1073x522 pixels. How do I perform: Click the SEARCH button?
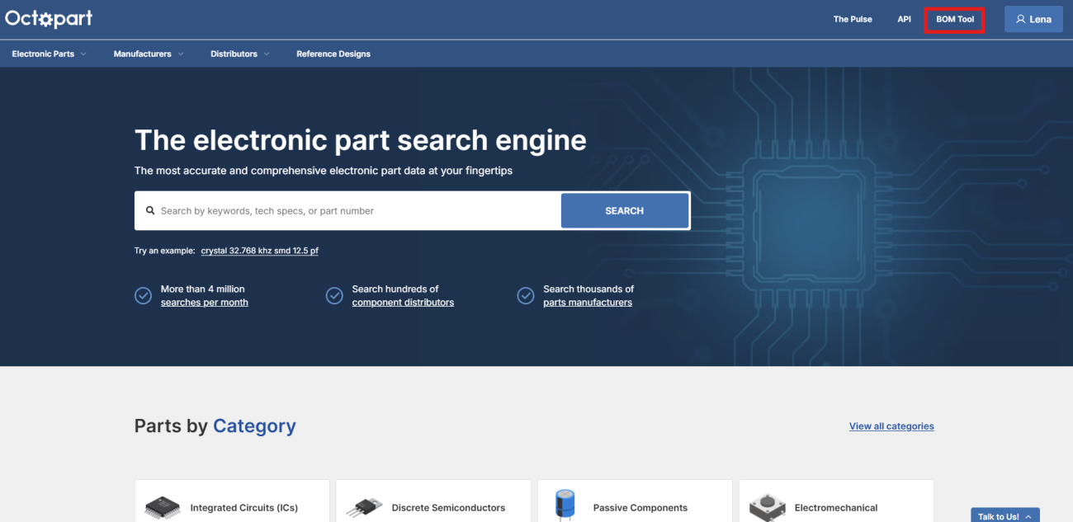coord(625,210)
